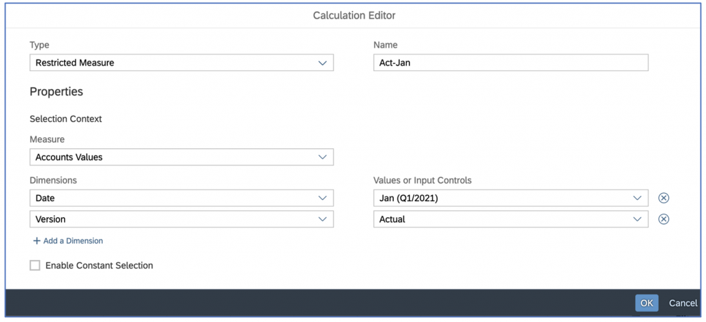
Task: Click the chevron arrow in Actual value field
Action: [x=637, y=219]
